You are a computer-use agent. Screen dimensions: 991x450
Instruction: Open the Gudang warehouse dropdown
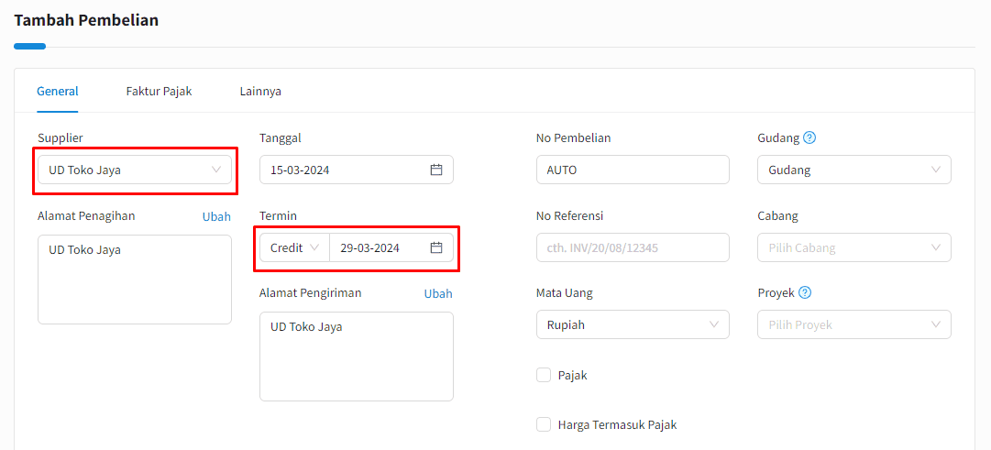pyautogui.click(x=853, y=170)
